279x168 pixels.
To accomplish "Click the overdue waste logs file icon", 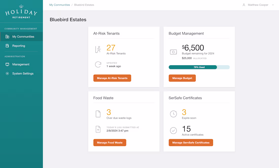I will 98,114.
